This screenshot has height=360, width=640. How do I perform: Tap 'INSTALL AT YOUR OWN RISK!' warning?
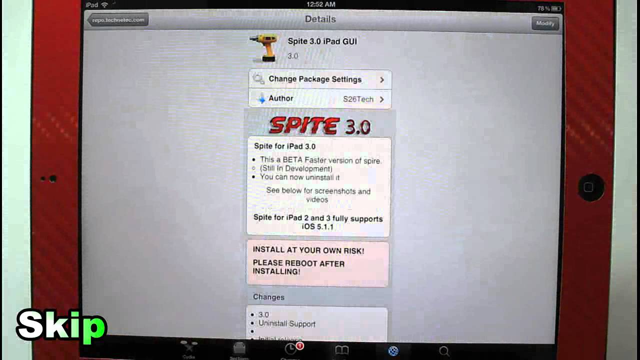[308, 250]
